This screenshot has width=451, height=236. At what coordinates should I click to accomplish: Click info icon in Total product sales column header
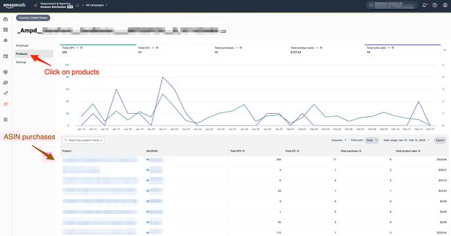click(x=419, y=151)
